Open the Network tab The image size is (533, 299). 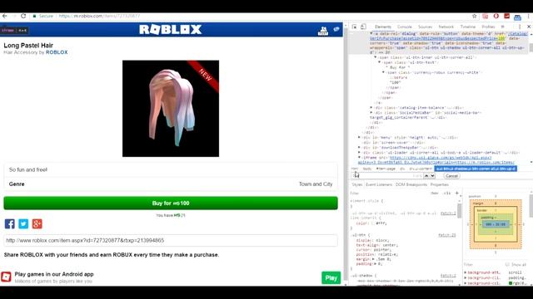click(446, 27)
